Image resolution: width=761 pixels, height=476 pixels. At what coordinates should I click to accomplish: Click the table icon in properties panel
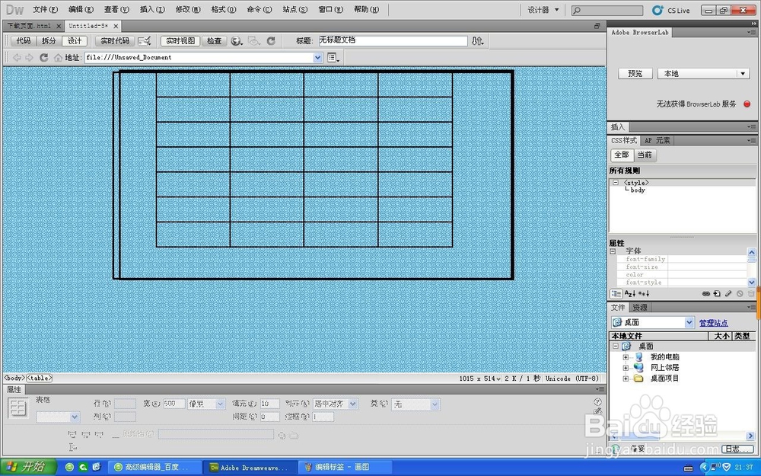(x=18, y=408)
